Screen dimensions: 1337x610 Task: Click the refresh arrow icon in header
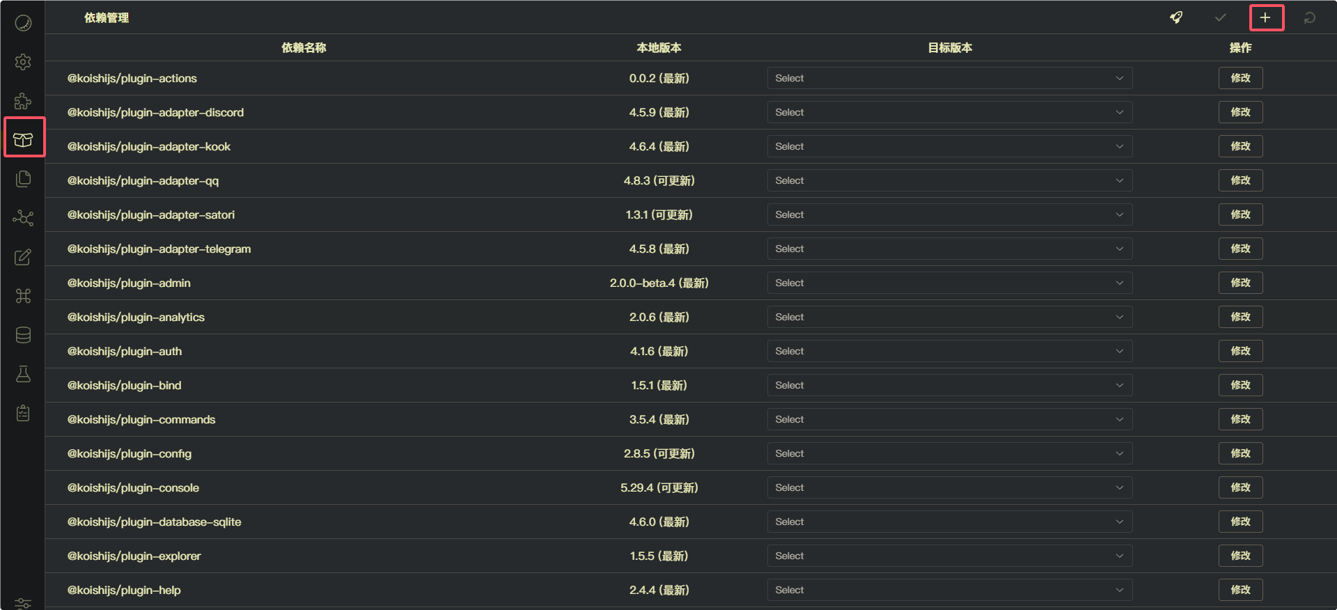[1310, 17]
